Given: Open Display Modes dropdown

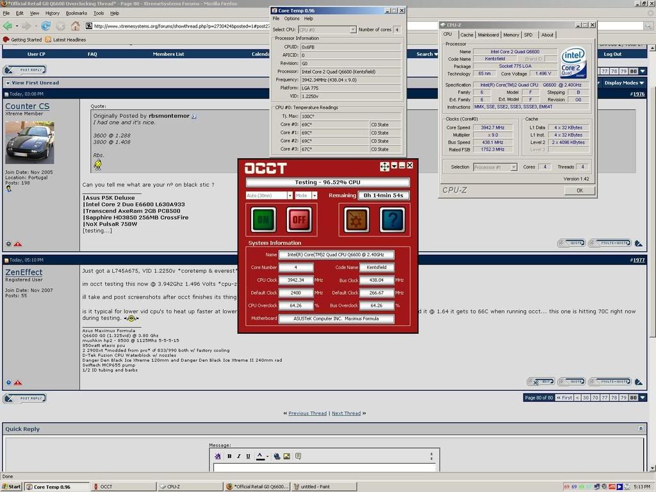Looking at the screenshot, I should pos(624,83).
